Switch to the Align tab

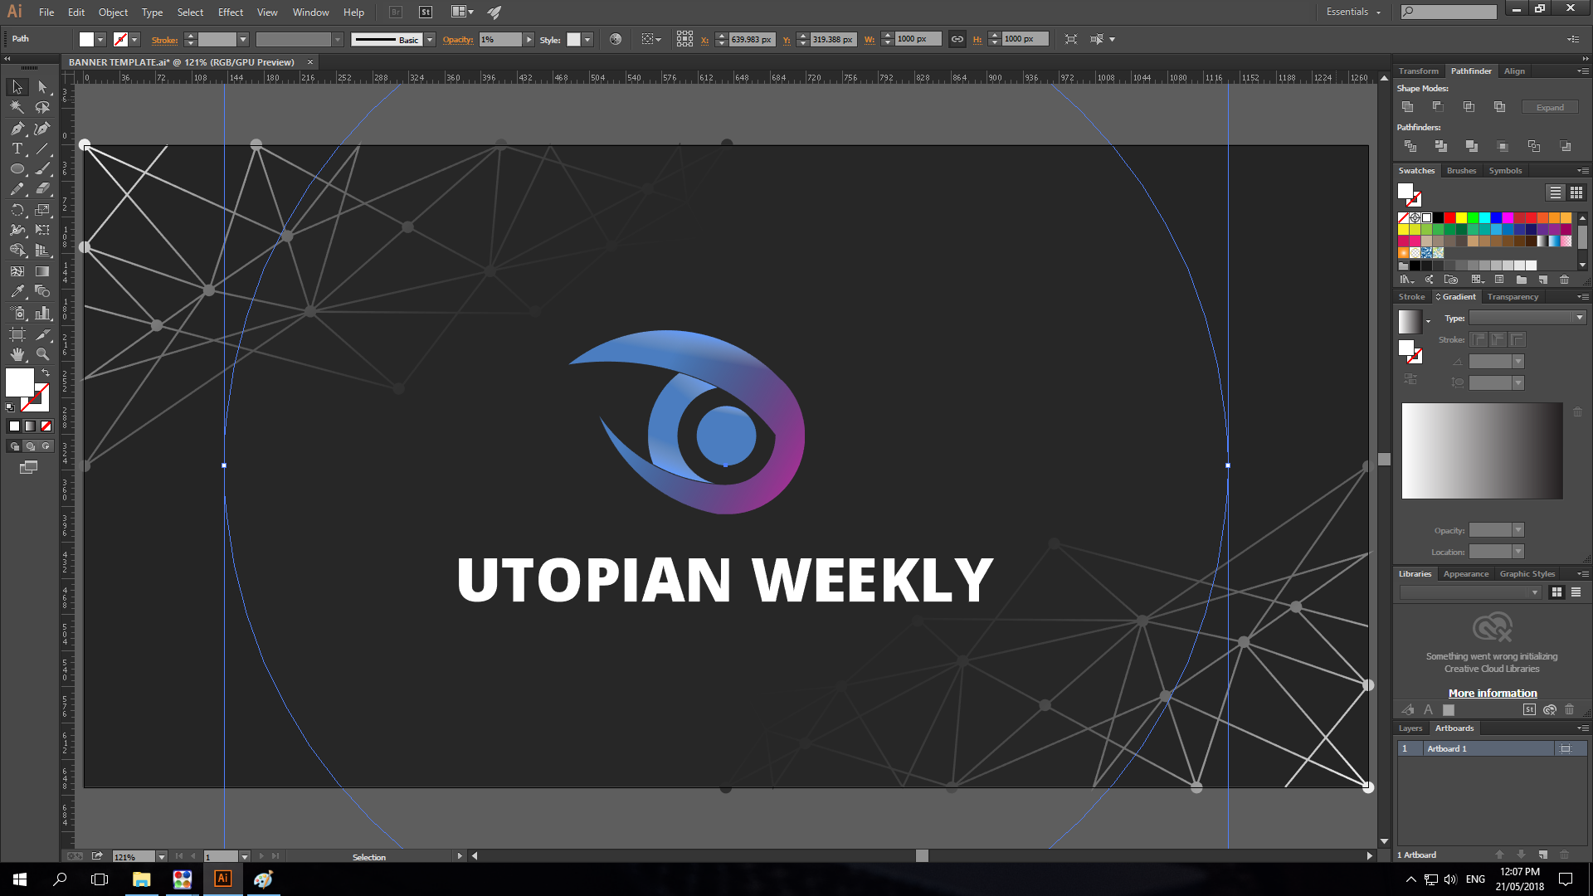coord(1514,71)
